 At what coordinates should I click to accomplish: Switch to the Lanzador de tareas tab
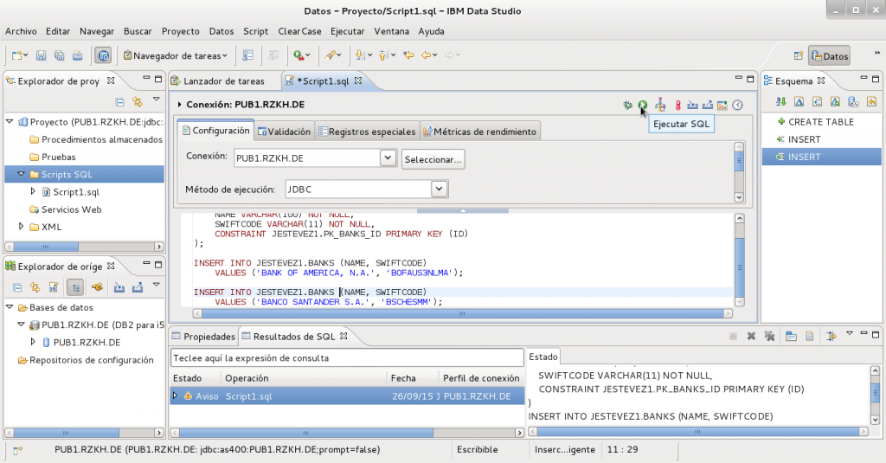tap(218, 80)
